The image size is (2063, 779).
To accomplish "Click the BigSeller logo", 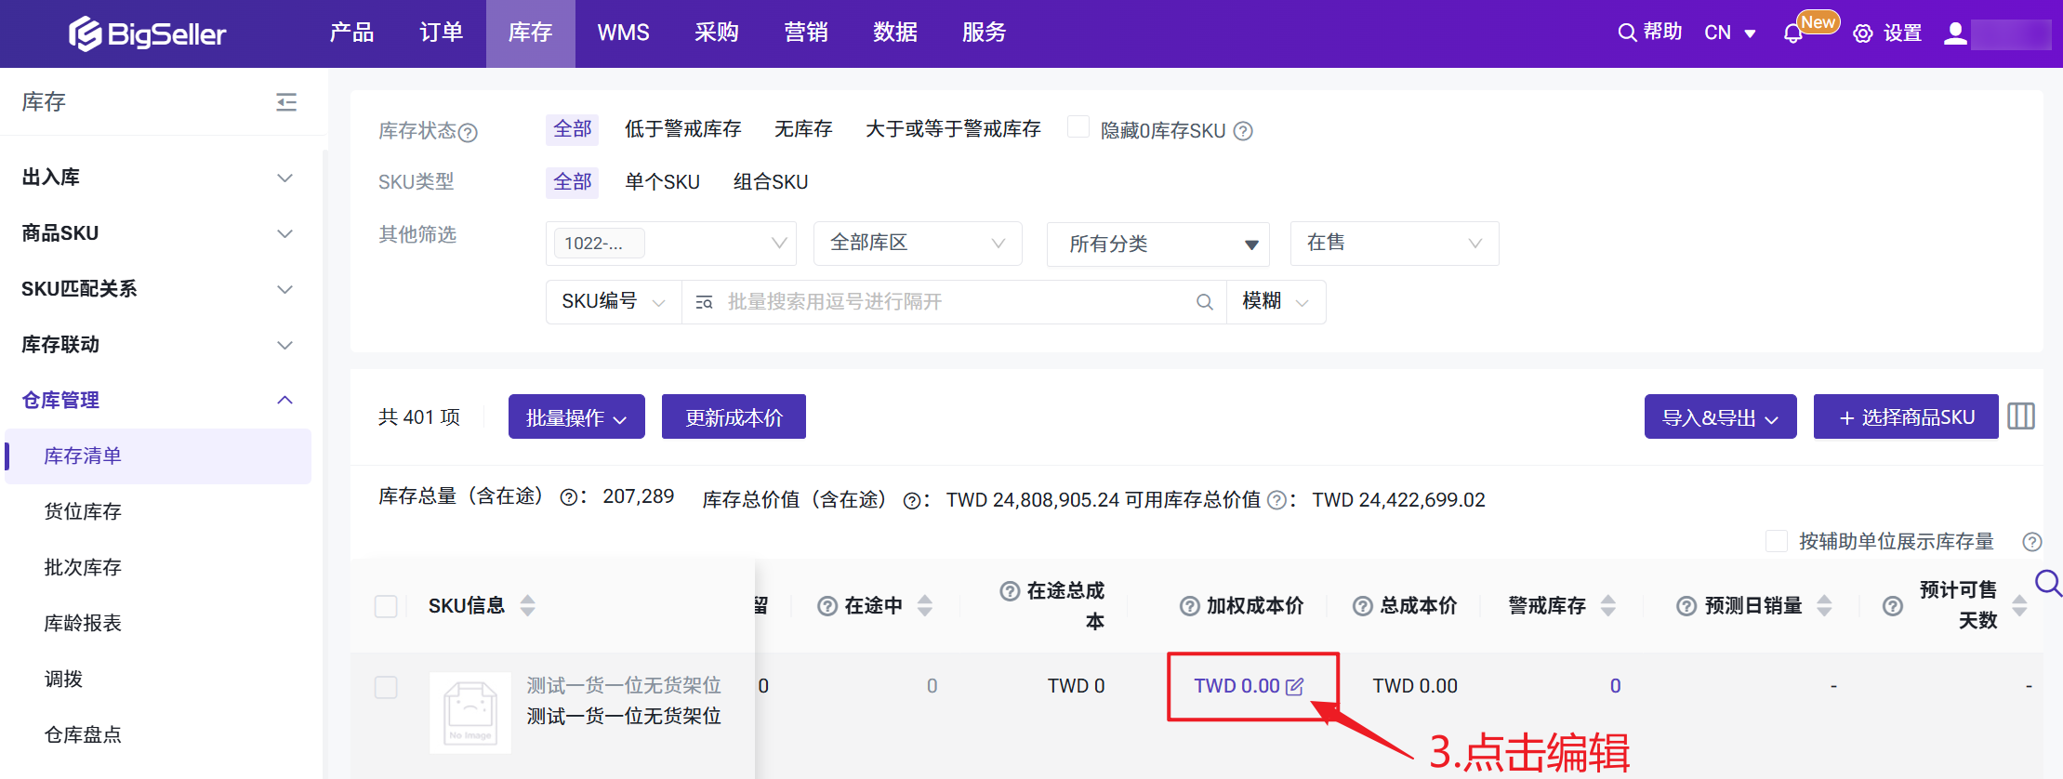I will 147,34.
